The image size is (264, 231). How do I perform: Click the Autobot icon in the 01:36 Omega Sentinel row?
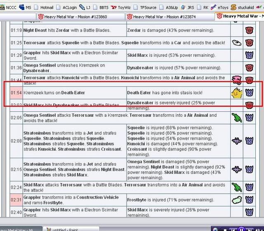click(x=249, y=68)
